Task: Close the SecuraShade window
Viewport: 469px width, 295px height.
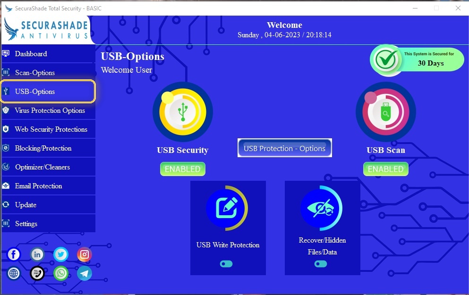Action: click(458, 8)
